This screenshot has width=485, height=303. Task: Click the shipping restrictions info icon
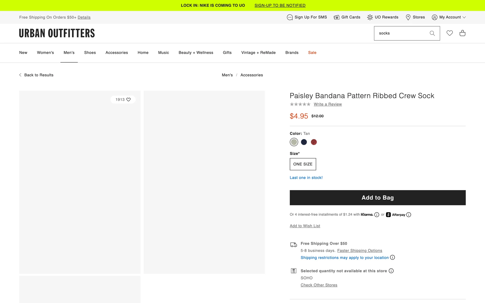coord(392,257)
